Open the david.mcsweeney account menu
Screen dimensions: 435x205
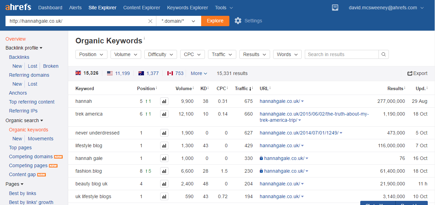[x=386, y=8]
